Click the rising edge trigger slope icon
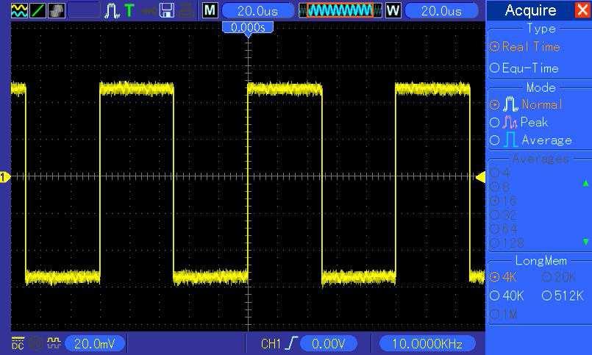Image resolution: width=592 pixels, height=355 pixels. point(291,343)
